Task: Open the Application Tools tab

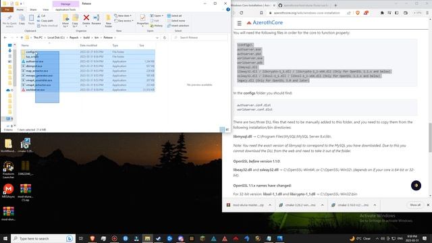Action: pos(65,9)
